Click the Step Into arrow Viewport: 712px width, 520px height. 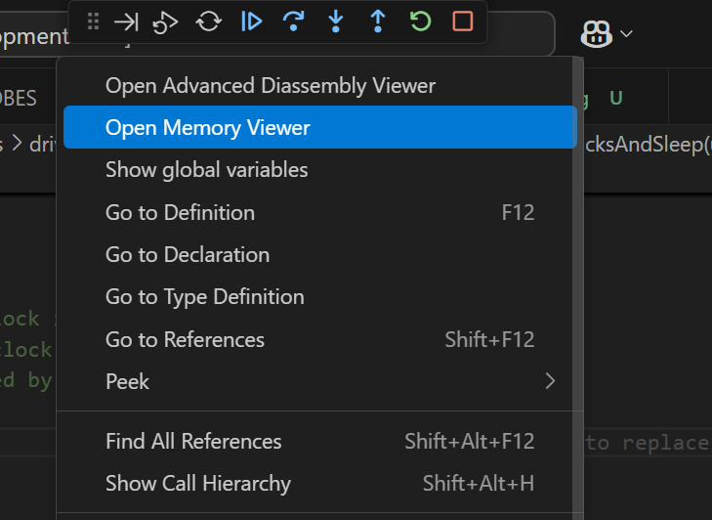(x=335, y=22)
